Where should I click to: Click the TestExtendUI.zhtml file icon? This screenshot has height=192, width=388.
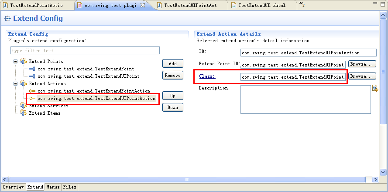point(234,5)
